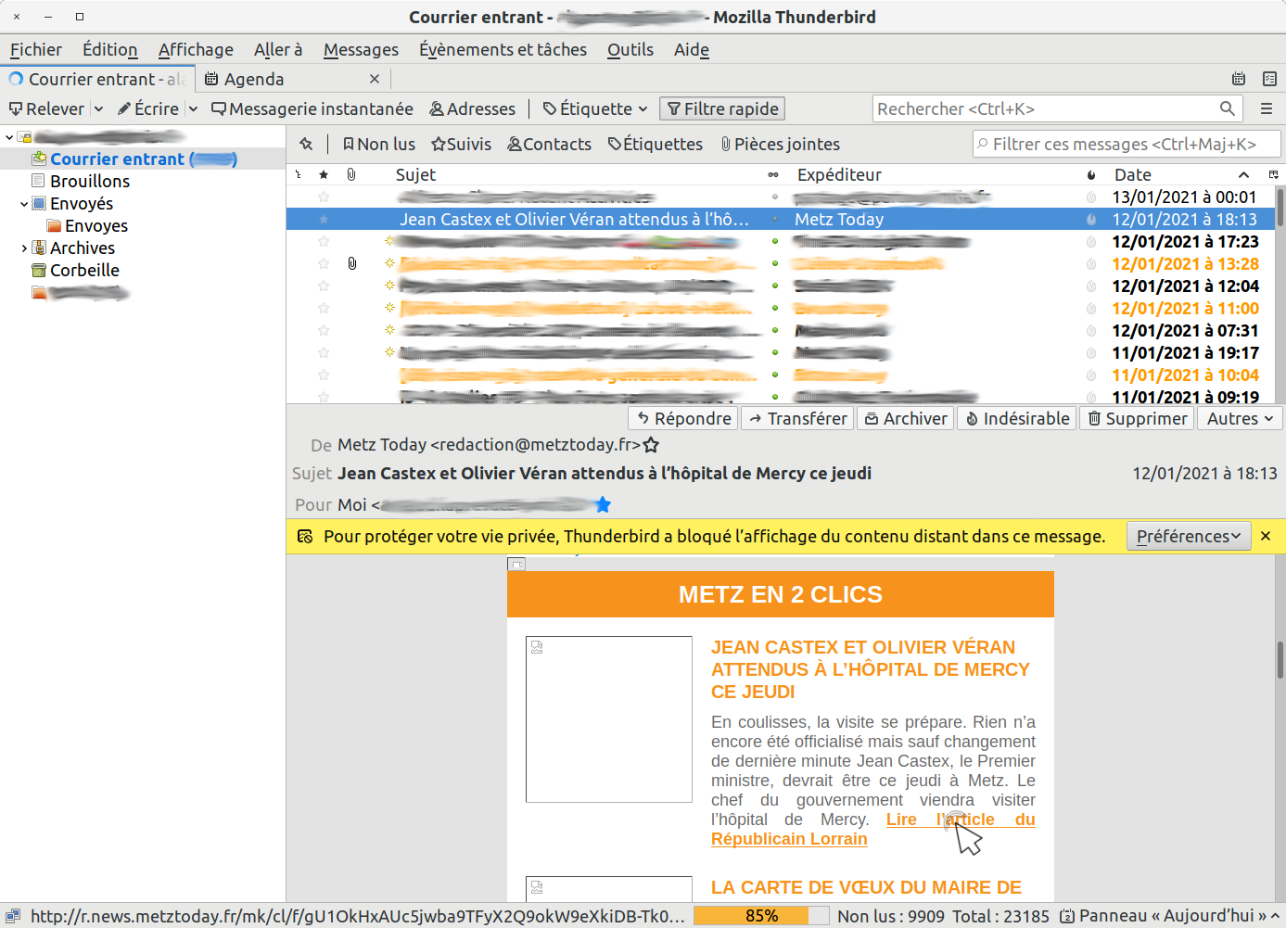Click the Rechercher global search field
The height and width of the screenshot is (928, 1286).
click(x=1046, y=108)
